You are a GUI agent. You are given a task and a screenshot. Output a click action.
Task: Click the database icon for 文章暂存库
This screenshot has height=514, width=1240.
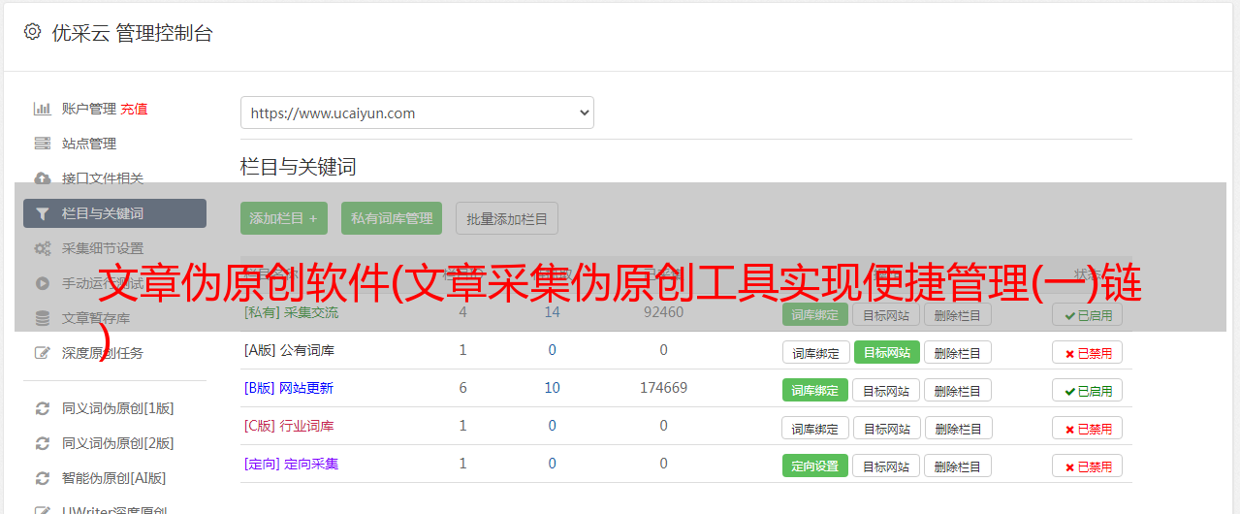(x=43, y=318)
